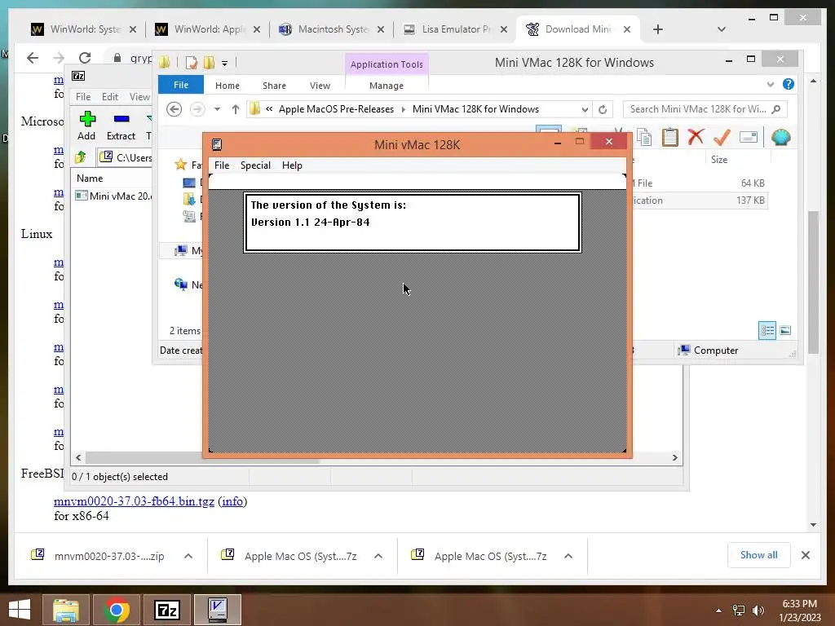The width and height of the screenshot is (835, 626).
Task: Switch to the Share ribbon tab
Action: pos(274,86)
